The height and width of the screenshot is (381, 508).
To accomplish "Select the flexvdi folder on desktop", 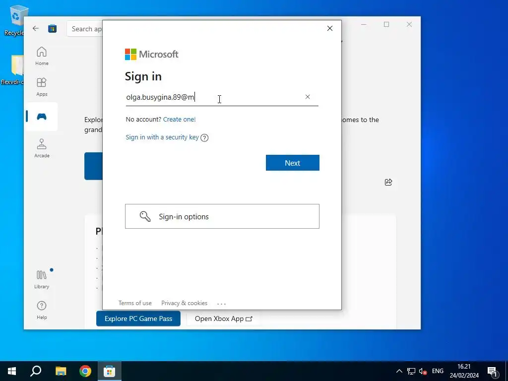I will click(12, 69).
